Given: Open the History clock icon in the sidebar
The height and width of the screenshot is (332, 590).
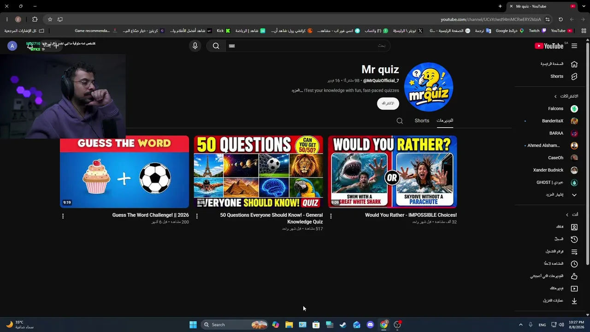Looking at the screenshot, I should [574, 239].
